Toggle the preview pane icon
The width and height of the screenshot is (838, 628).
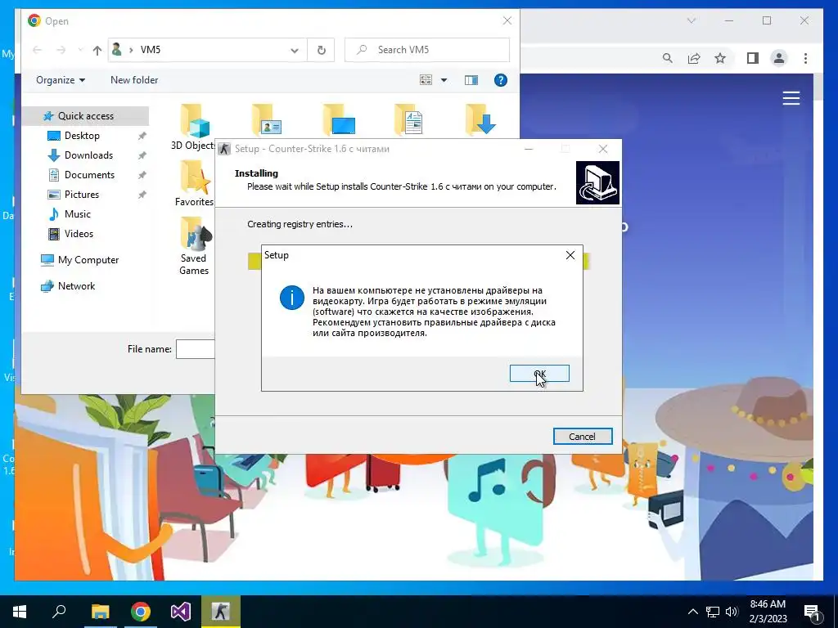(x=471, y=80)
